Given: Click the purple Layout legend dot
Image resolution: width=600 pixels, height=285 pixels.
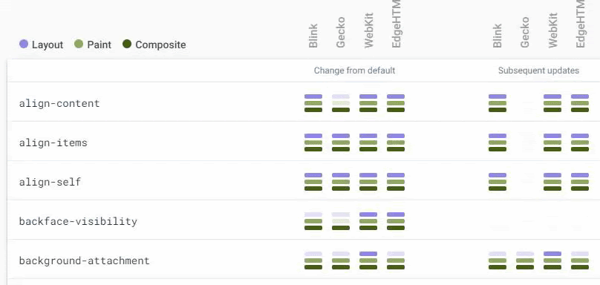Looking at the screenshot, I should (x=24, y=44).
